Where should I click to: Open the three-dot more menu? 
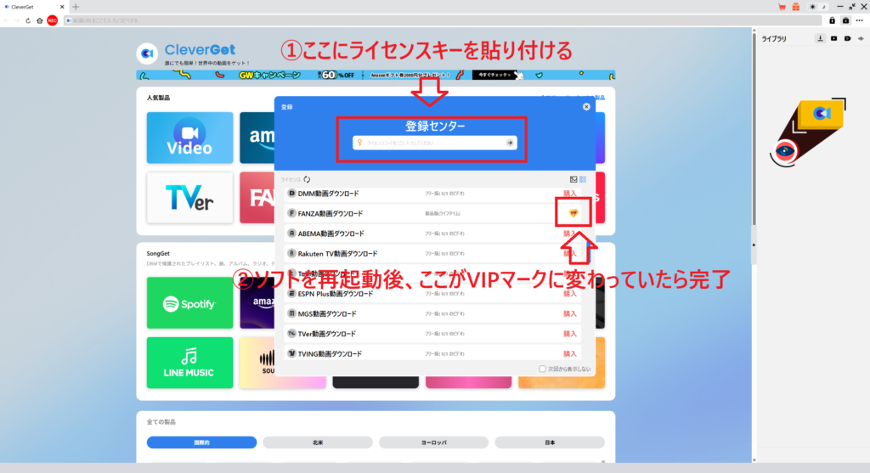tap(860, 20)
